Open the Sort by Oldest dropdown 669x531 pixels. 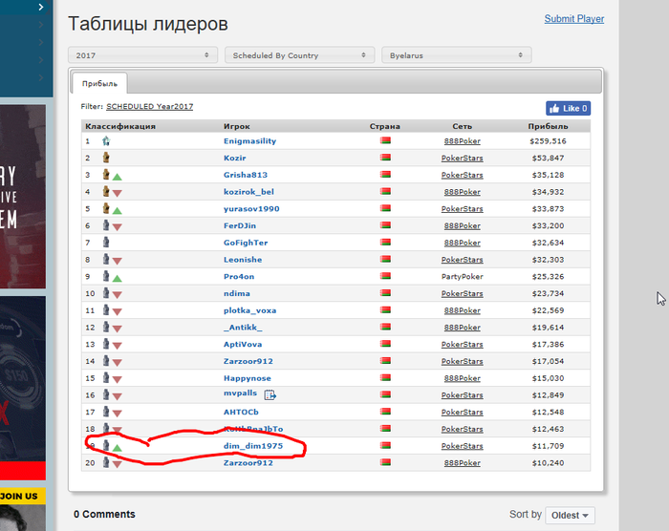point(570,515)
